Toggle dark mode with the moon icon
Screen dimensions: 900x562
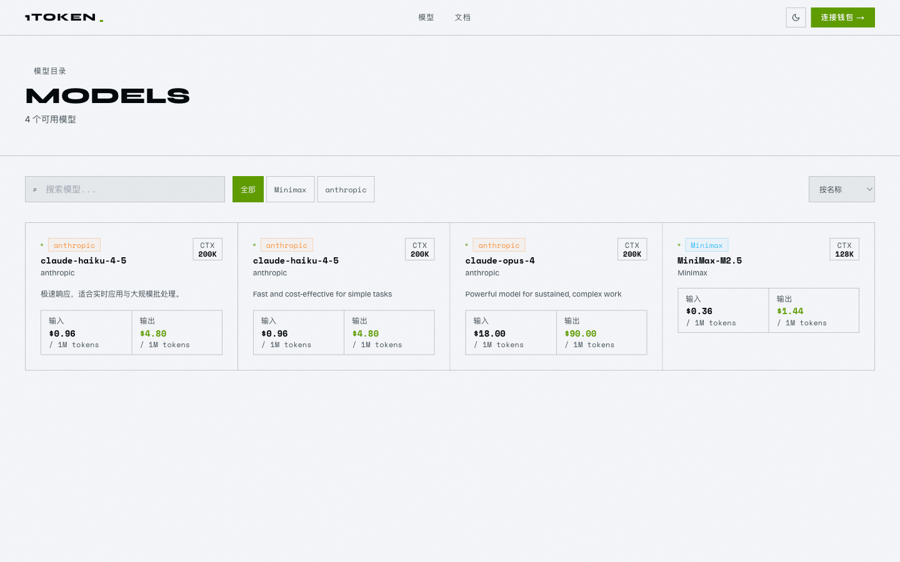(796, 17)
